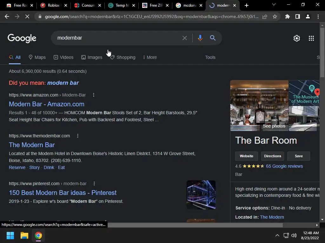Open a new browser tab
The width and height of the screenshot is (325, 243).
click(246, 5)
